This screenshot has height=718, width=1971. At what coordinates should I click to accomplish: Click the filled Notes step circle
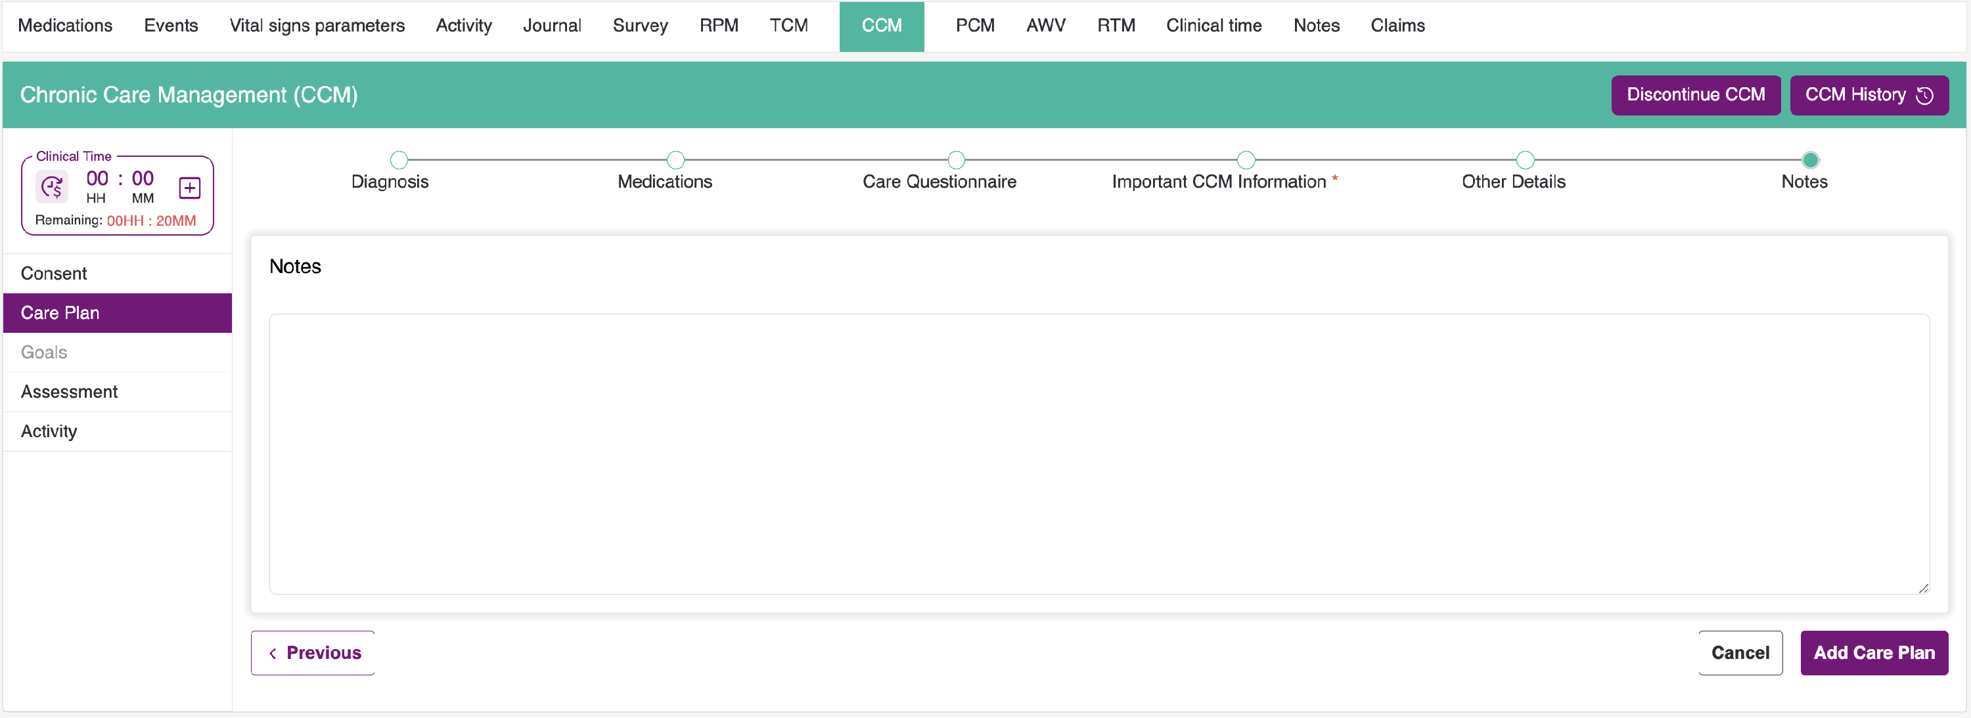tap(1809, 159)
